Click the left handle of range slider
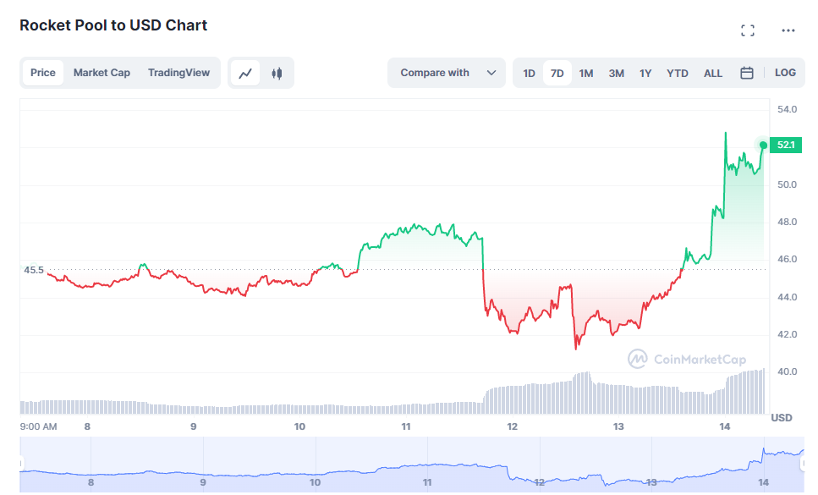The width and height of the screenshot is (818, 495). coord(20,464)
